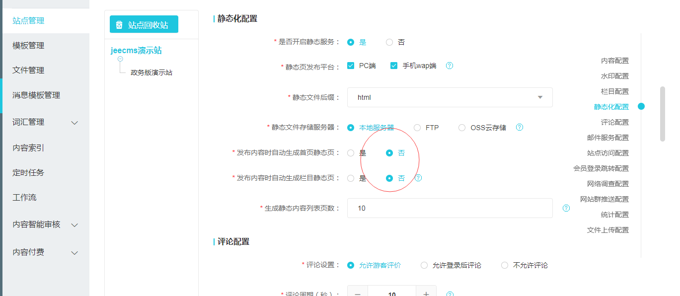This screenshot has height=296, width=680.
Task: Select 不允许评论 comment setting
Action: pos(505,265)
